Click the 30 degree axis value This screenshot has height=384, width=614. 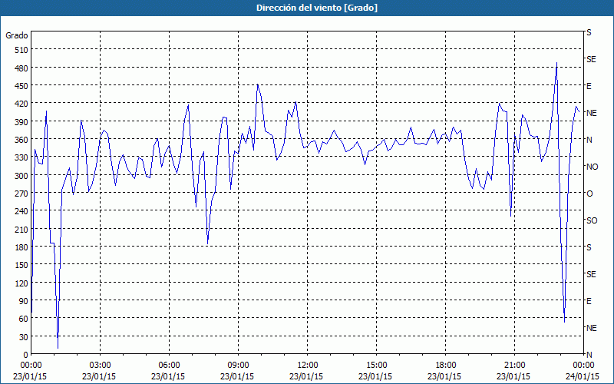click(x=24, y=337)
